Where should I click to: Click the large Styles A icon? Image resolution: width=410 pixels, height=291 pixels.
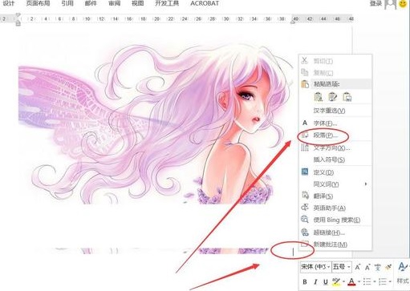click(402, 267)
